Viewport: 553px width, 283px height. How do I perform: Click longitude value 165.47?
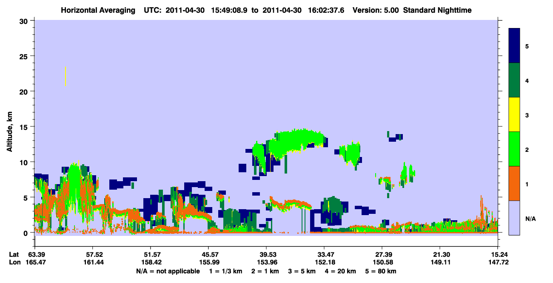click(x=35, y=262)
